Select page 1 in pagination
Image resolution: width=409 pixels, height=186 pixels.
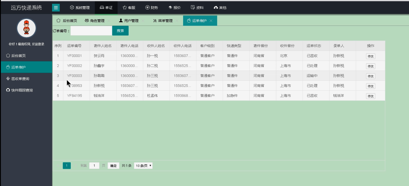[x=67, y=166]
